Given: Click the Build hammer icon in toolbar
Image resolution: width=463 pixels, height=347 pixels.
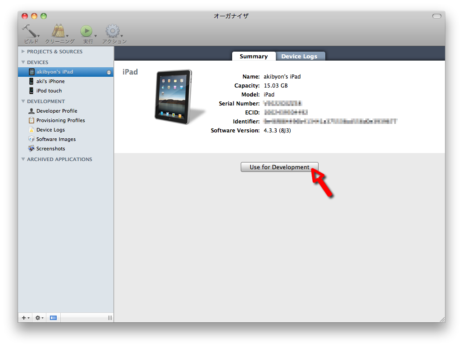Looking at the screenshot, I should [30, 31].
